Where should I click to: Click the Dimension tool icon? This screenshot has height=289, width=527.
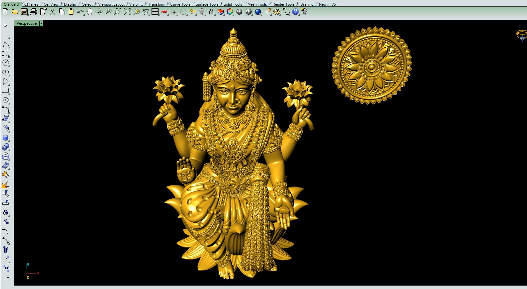click(286, 12)
